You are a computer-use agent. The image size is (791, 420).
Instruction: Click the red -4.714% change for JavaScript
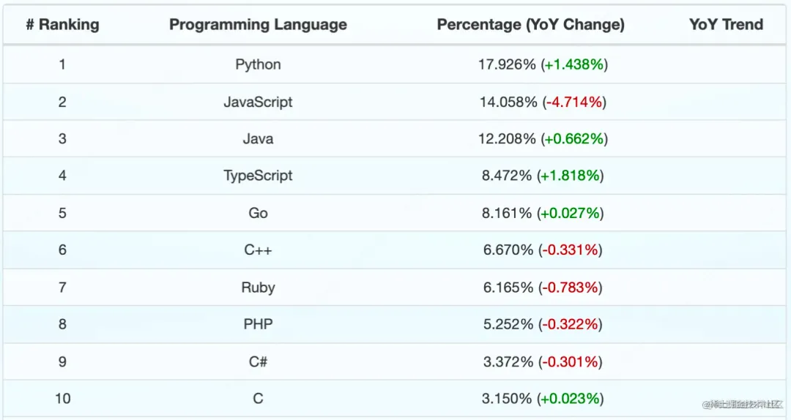coord(575,102)
